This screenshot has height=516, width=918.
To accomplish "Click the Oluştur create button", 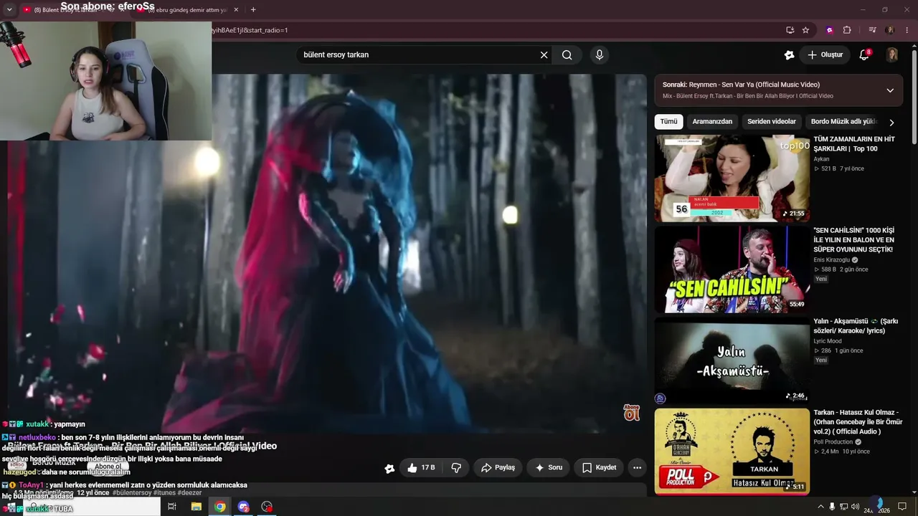I will (x=825, y=54).
